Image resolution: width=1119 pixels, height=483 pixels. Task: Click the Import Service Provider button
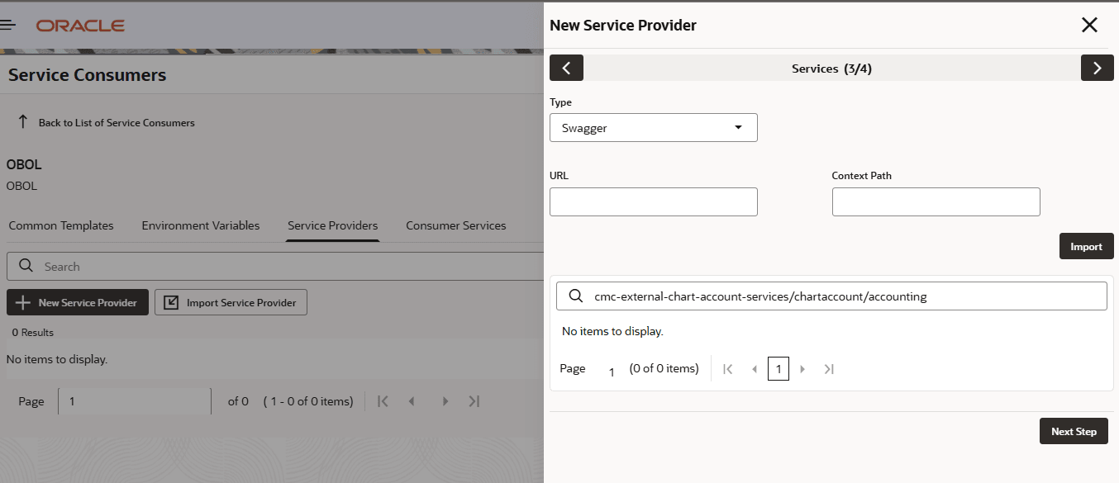[231, 302]
